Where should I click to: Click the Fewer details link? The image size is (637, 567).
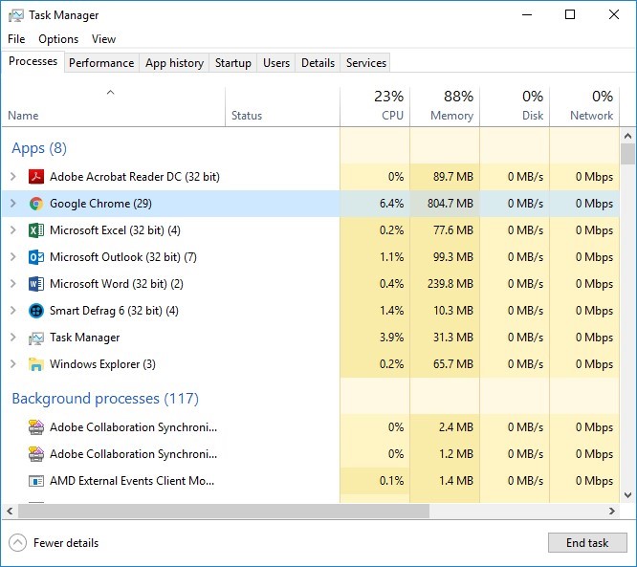tap(66, 543)
